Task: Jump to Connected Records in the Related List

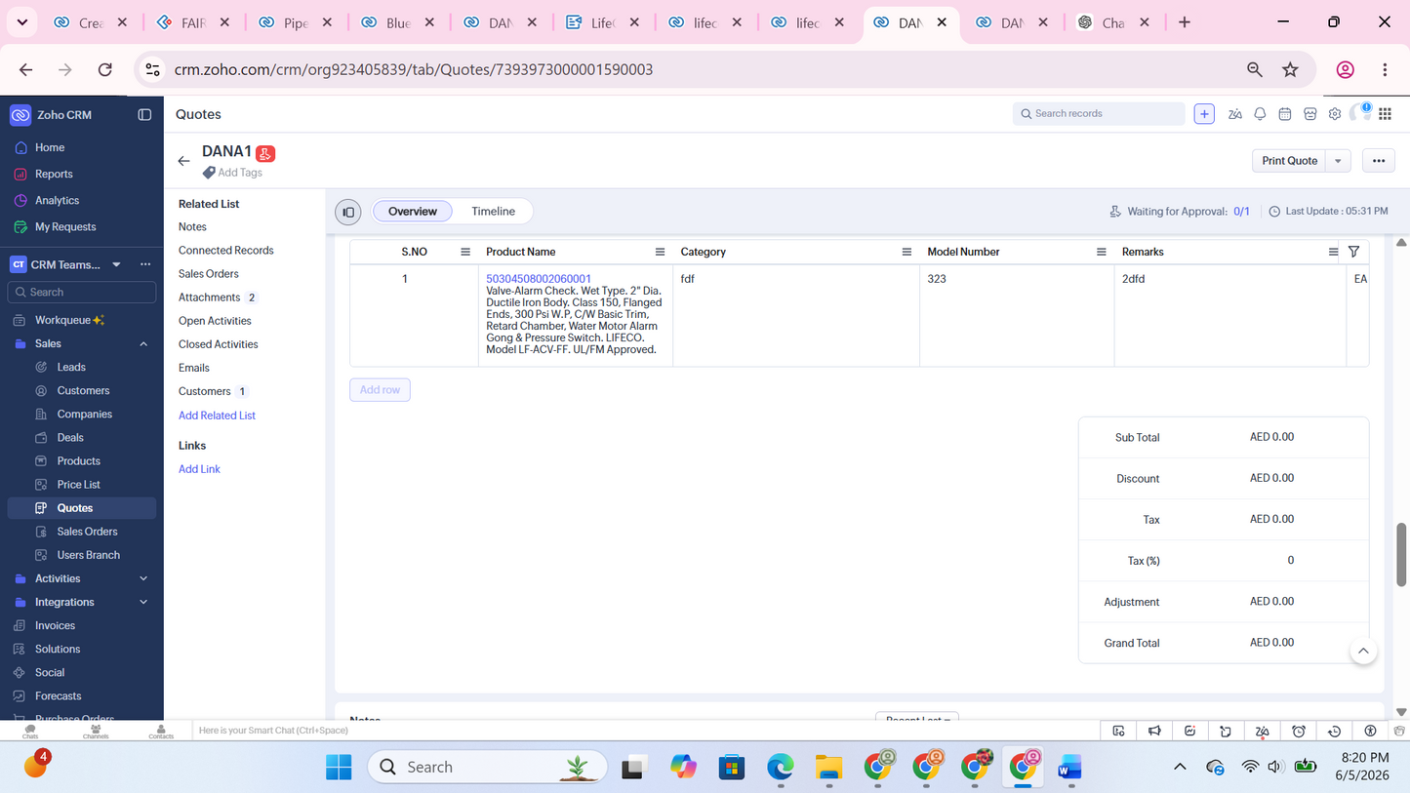Action: (226, 251)
